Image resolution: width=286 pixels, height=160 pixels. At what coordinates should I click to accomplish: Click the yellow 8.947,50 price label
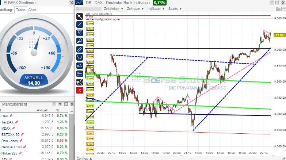click(280, 35)
